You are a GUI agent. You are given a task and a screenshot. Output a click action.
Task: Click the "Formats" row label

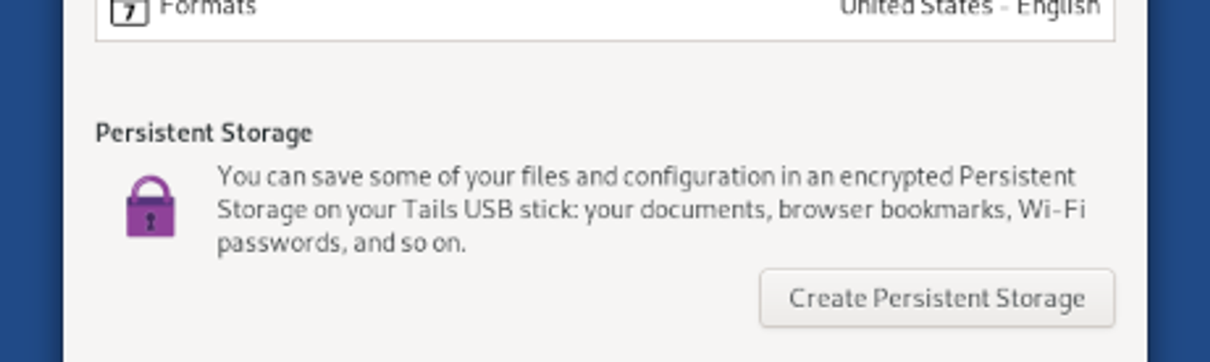point(208,8)
